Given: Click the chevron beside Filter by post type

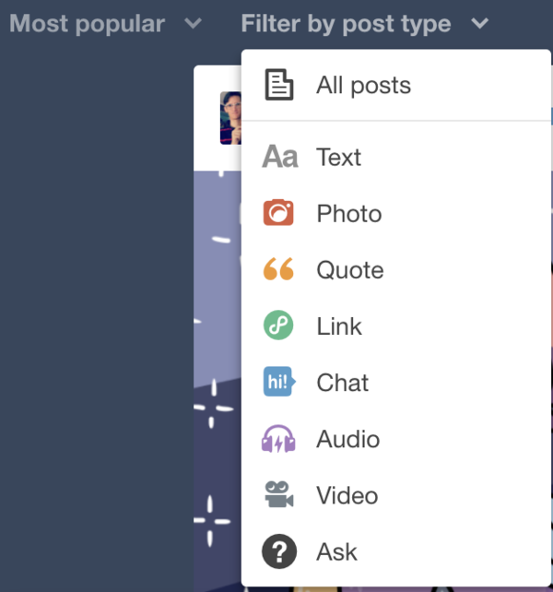Looking at the screenshot, I should click(x=480, y=24).
